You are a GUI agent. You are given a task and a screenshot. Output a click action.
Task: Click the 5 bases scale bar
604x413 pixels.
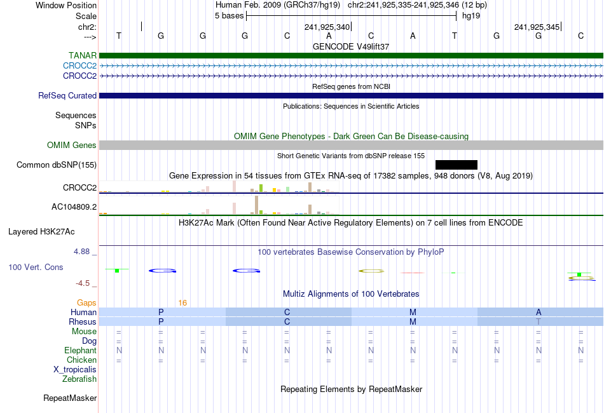click(351, 16)
